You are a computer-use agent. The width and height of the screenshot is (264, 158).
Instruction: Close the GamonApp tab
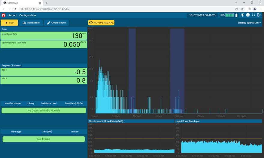click(x=40, y=3)
